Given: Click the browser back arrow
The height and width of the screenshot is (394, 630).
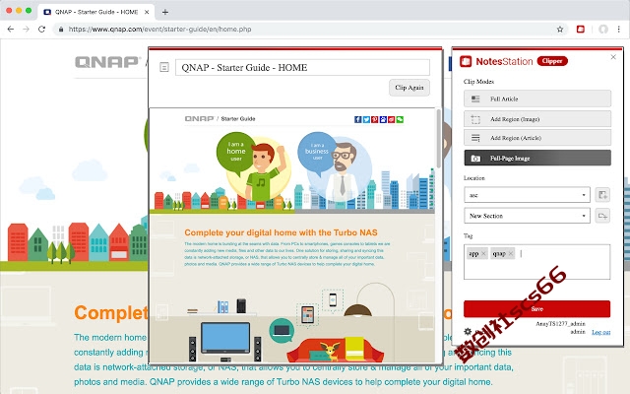Looking at the screenshot, I should [x=11, y=29].
